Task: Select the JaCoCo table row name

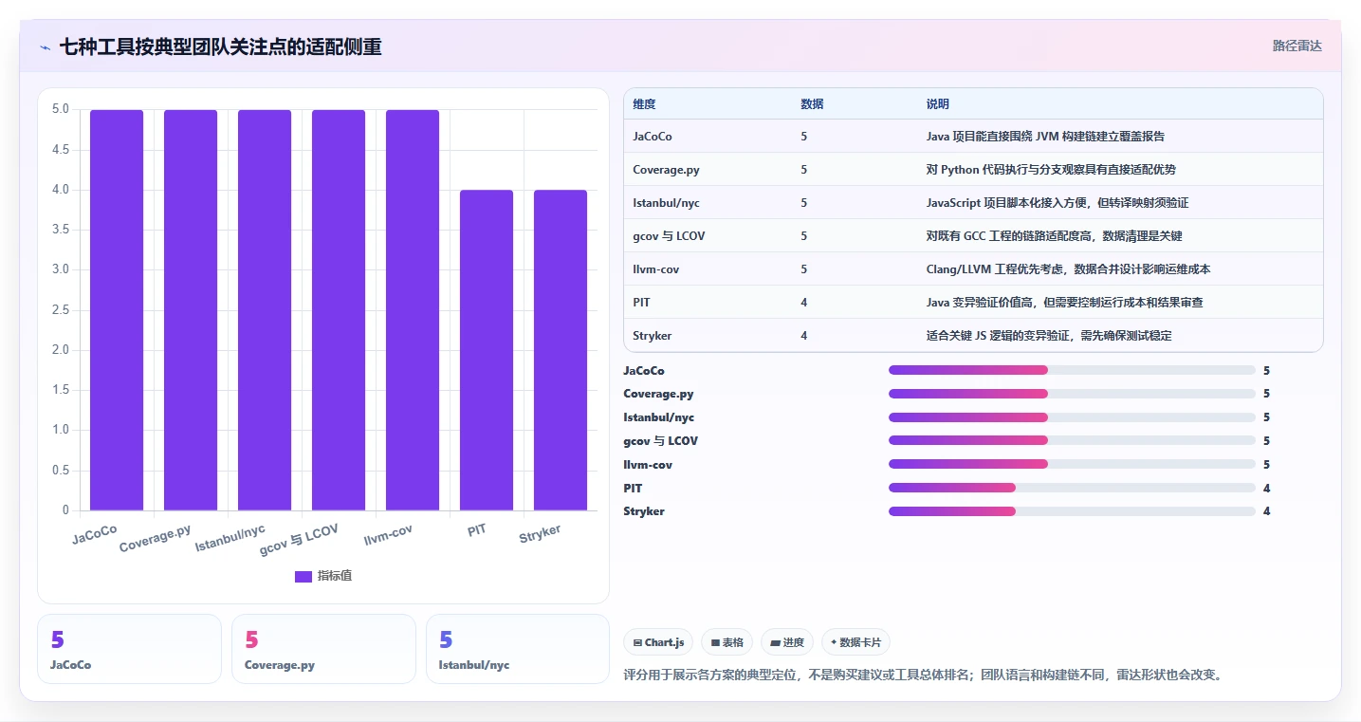Action: tap(653, 137)
